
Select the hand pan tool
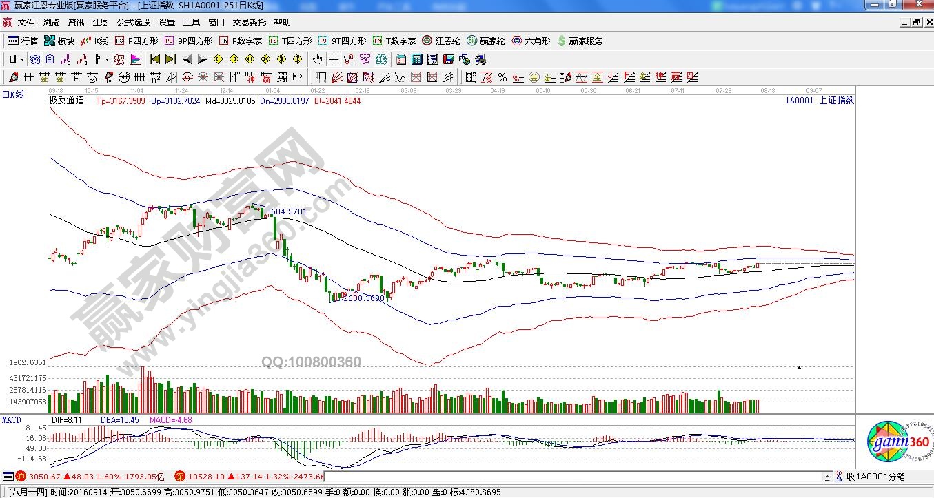coord(317,59)
